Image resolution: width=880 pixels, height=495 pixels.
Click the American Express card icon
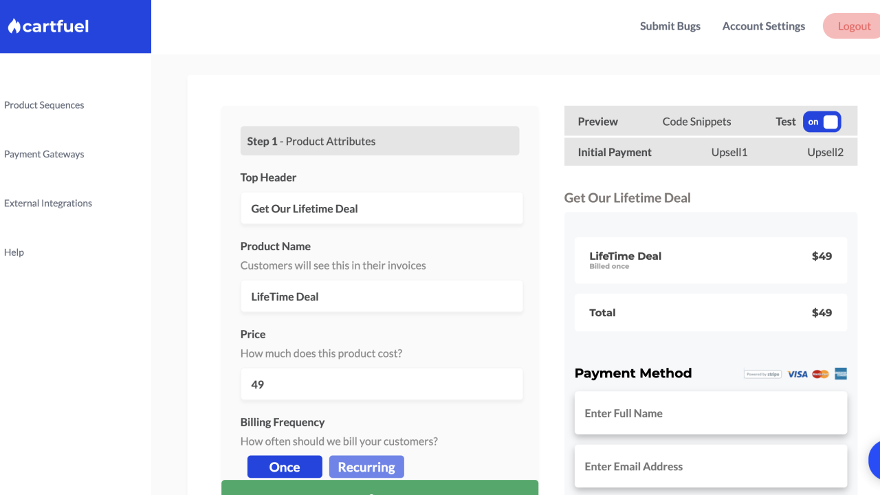click(x=840, y=374)
